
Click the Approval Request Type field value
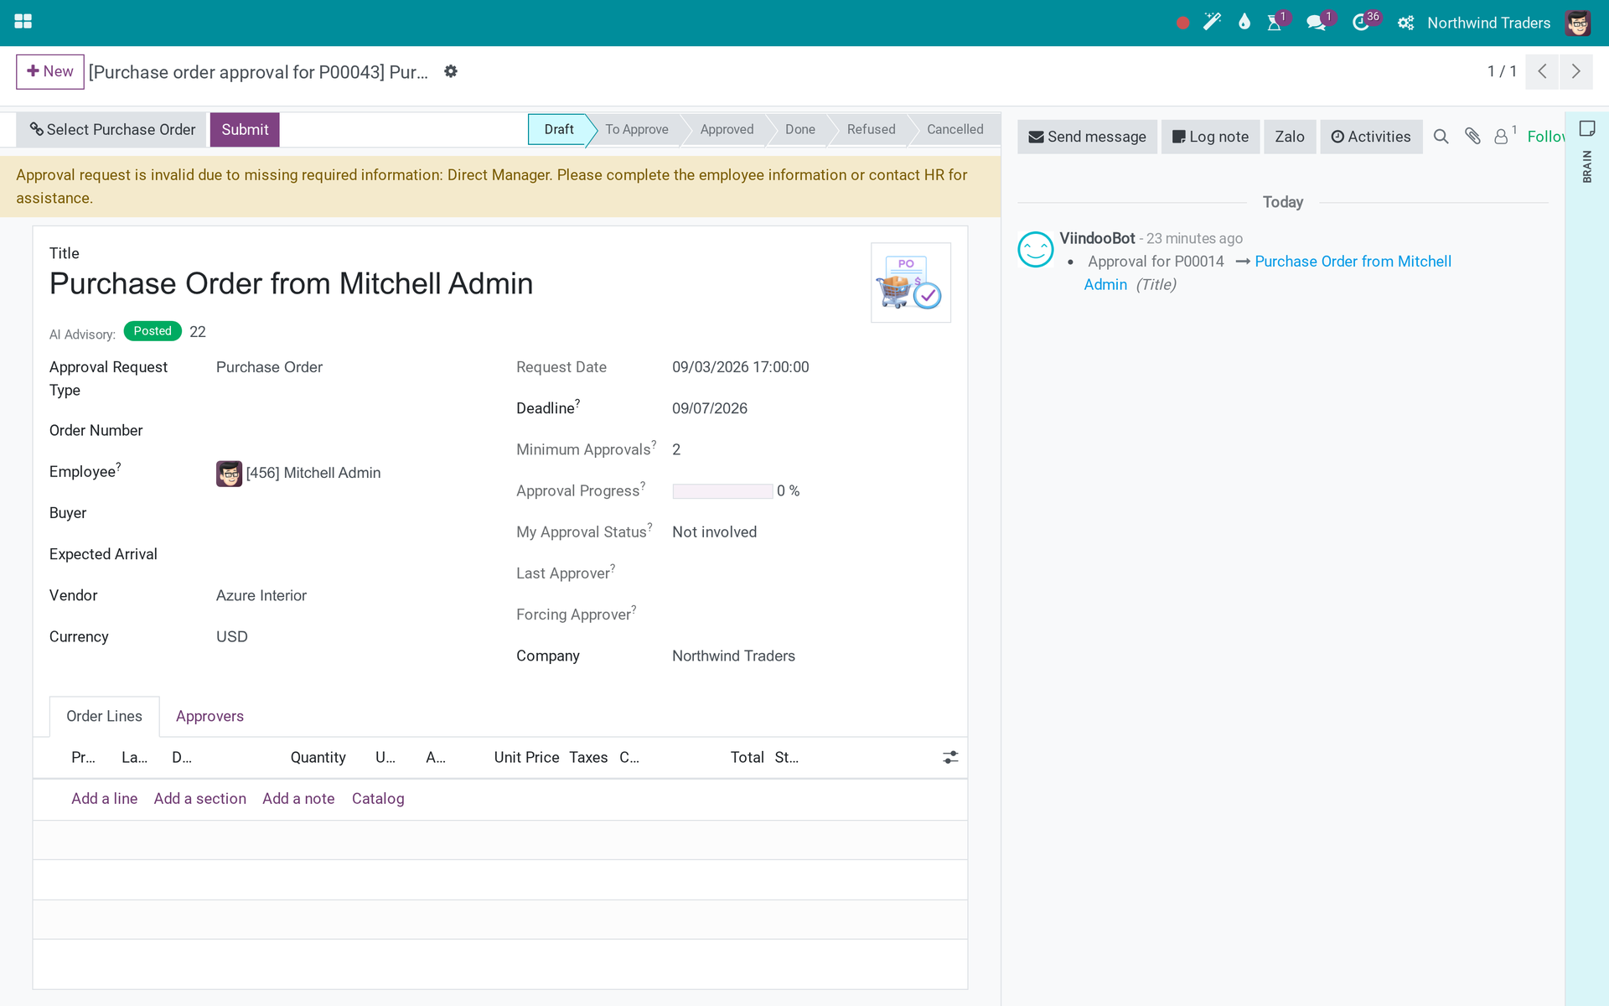pyautogui.click(x=269, y=367)
